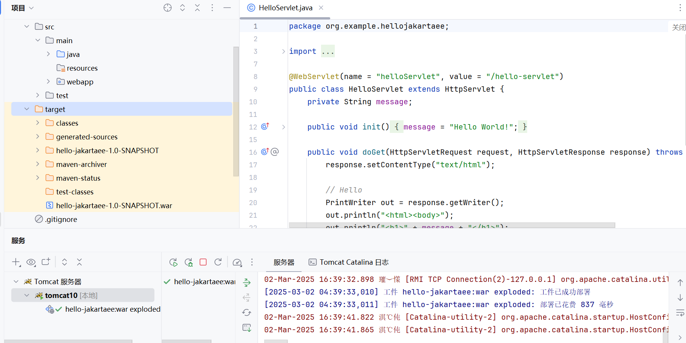Viewport: 686px width, 343px height.
Task: Expand the classes folder
Action: 38,123
